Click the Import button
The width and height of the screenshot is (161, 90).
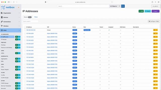click(148, 11)
